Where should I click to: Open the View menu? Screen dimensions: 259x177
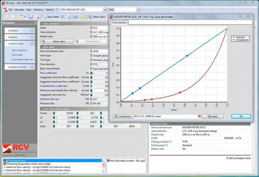[29, 10]
